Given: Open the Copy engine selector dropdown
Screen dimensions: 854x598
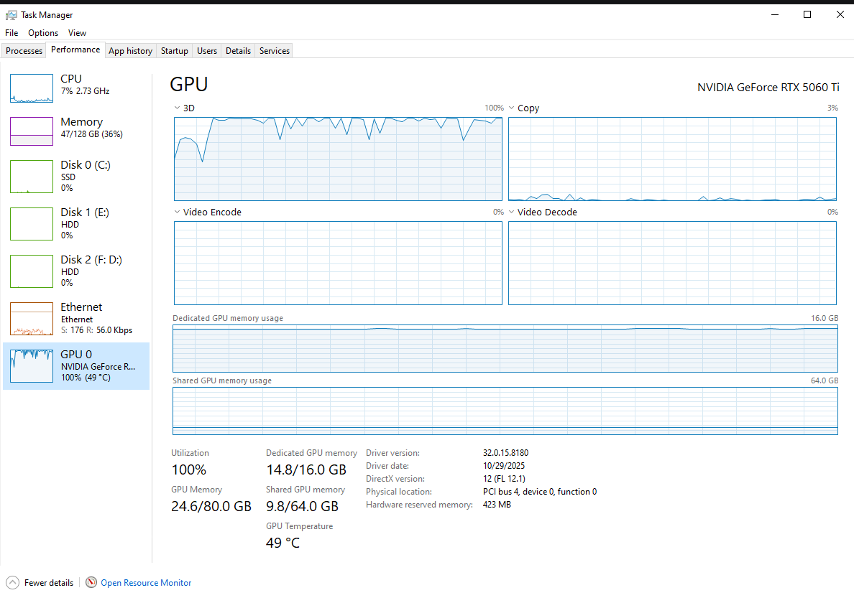Looking at the screenshot, I should (x=512, y=108).
